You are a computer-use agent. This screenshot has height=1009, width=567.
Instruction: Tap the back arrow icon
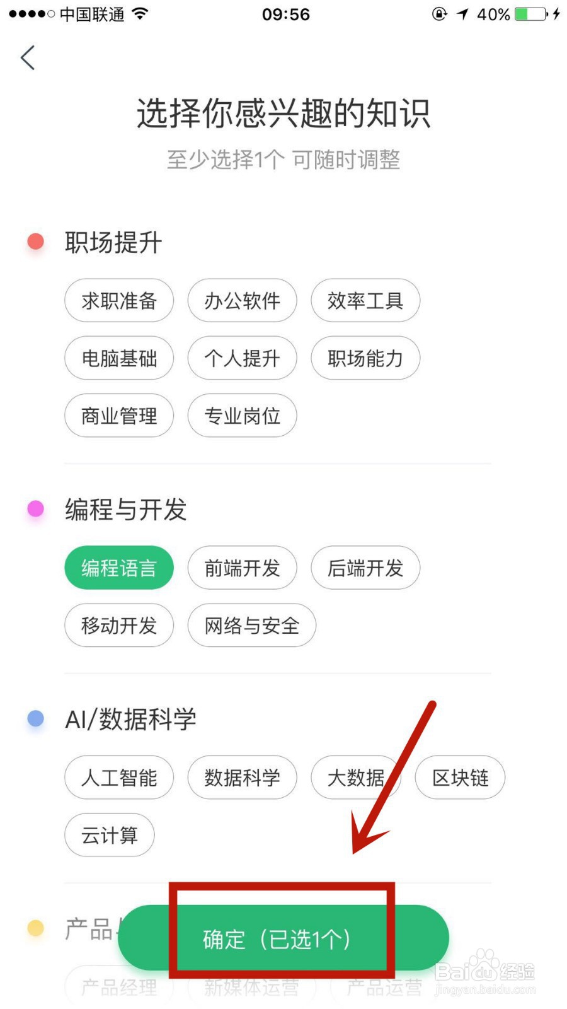(x=28, y=57)
